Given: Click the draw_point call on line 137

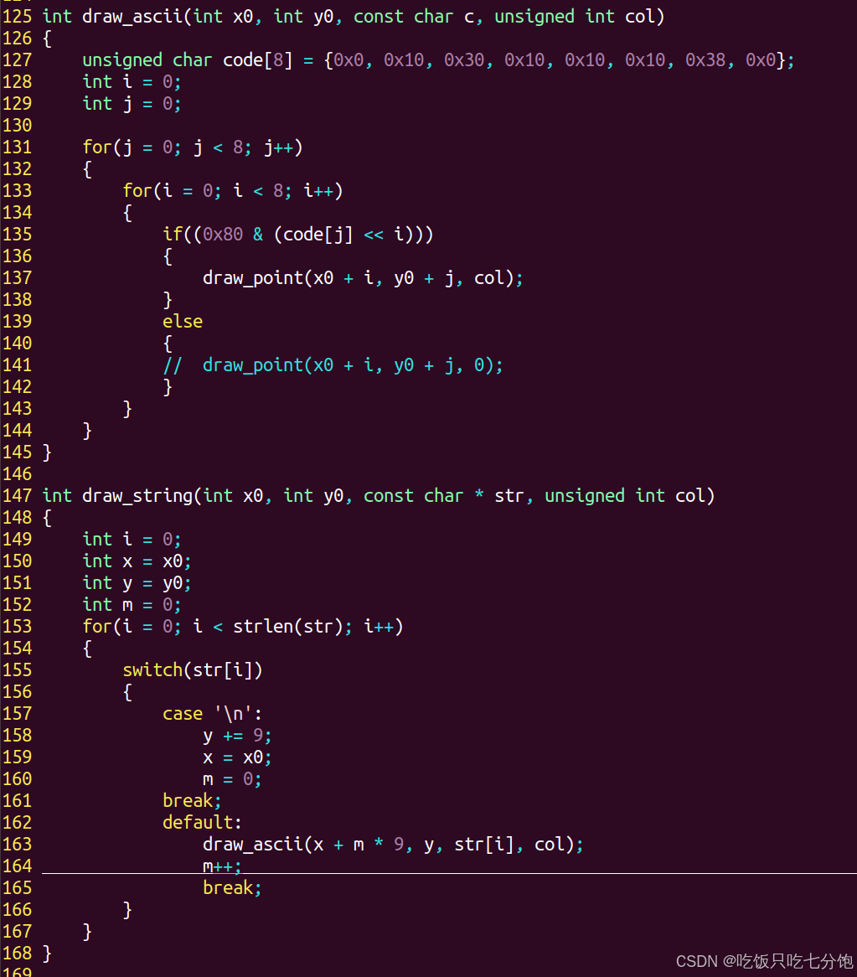Looking at the screenshot, I should tap(363, 278).
